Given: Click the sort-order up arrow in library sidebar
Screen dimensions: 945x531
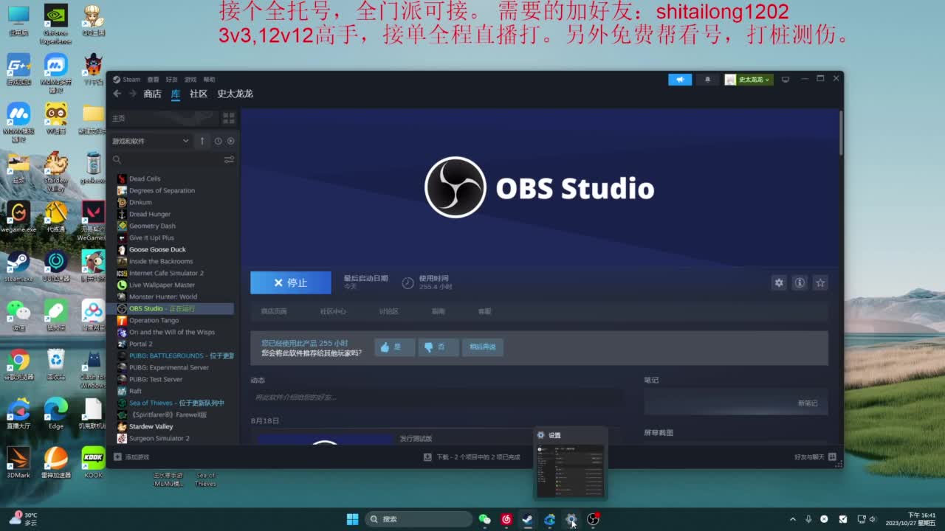Looking at the screenshot, I should 202,141.
